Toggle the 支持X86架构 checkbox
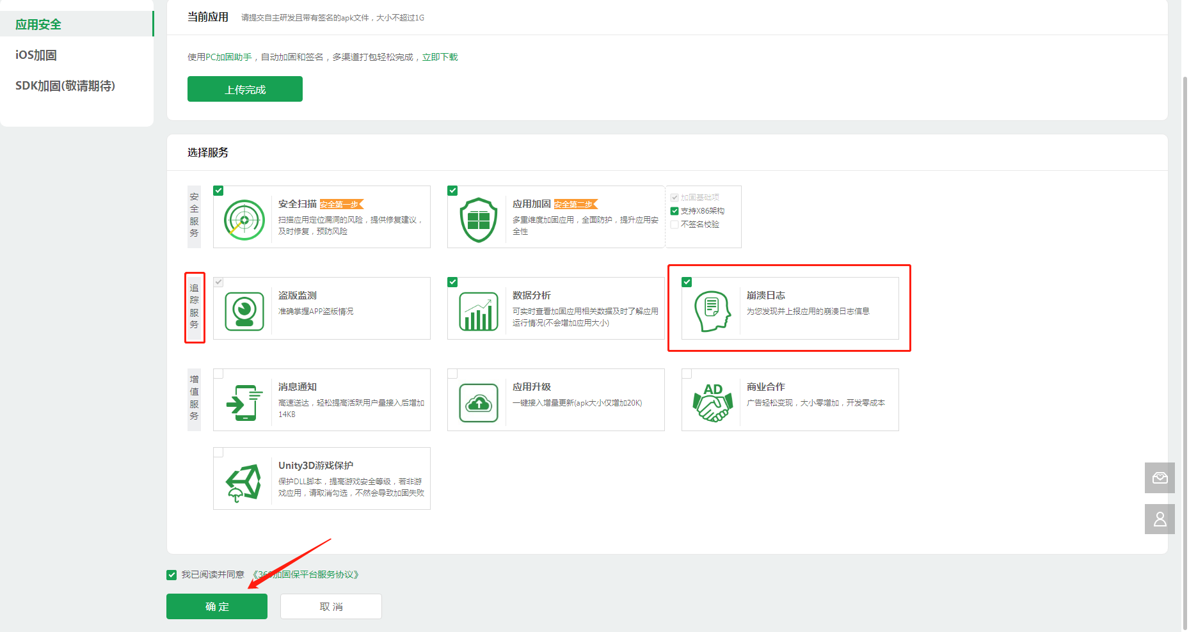 click(x=674, y=211)
